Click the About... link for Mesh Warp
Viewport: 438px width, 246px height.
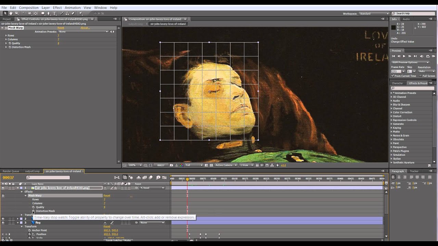[85, 28]
